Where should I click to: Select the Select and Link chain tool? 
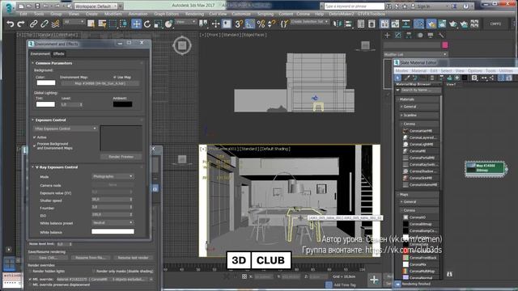33,23
